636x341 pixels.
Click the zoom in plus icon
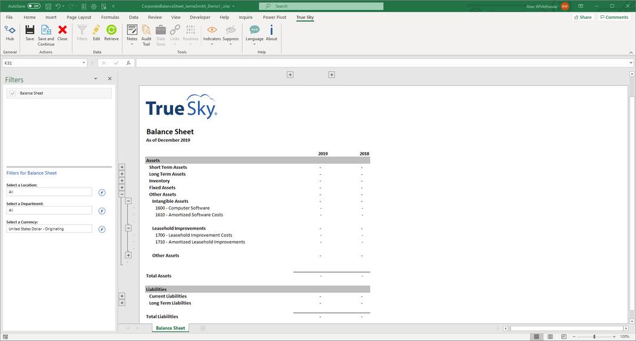[x=614, y=336]
